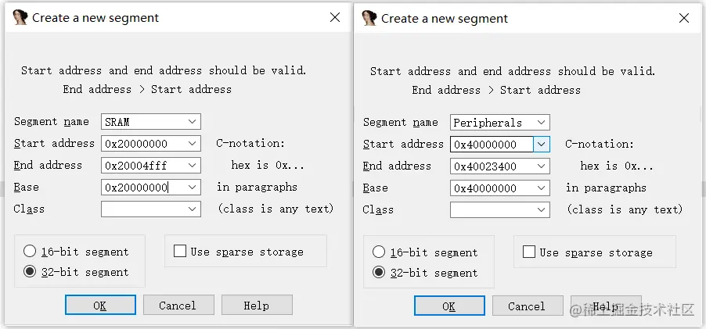This screenshot has width=706, height=329.
Task: Open Help in SRAM dialog
Action: coord(257,306)
